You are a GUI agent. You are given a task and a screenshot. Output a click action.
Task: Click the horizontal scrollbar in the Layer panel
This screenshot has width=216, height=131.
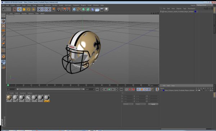pyautogui.click(x=184, y=129)
